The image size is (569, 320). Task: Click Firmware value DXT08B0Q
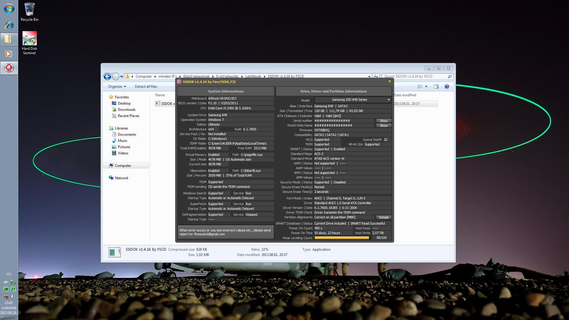click(x=322, y=130)
